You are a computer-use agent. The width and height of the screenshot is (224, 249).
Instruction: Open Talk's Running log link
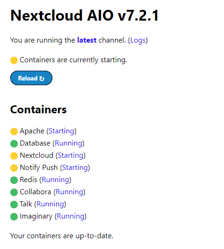coord(51,204)
